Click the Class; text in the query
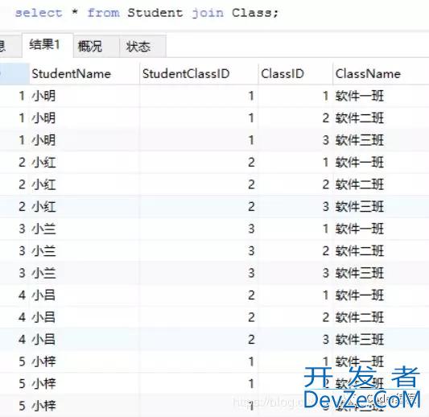This screenshot has width=429, height=417. (255, 13)
